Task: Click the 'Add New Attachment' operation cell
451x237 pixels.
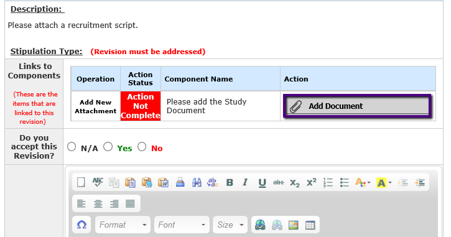Action: (x=96, y=106)
